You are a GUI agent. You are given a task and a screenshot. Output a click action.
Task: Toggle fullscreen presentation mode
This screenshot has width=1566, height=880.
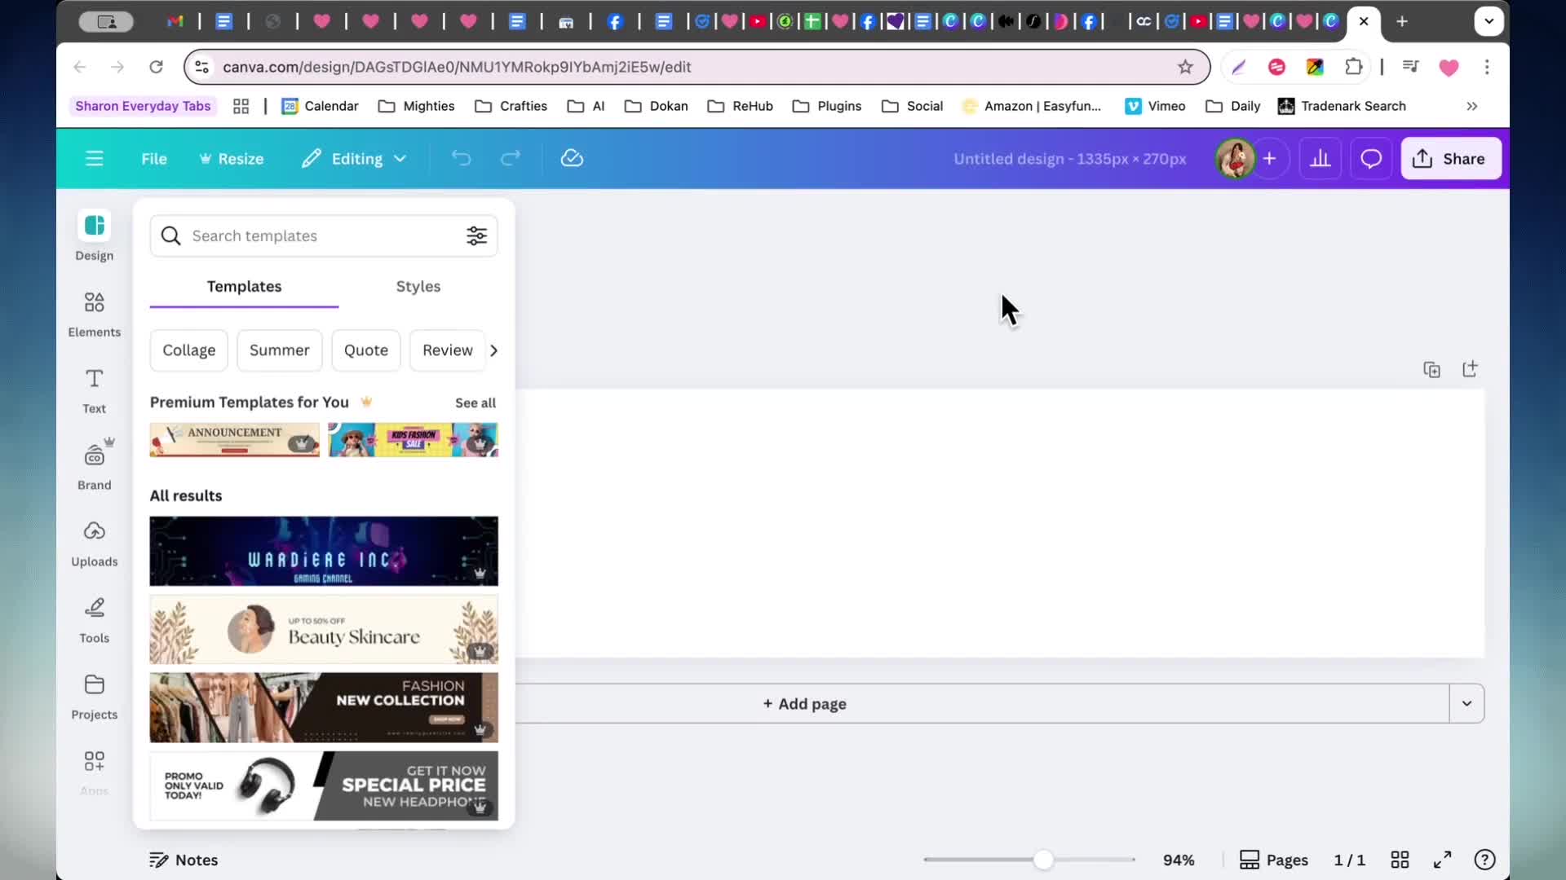(1442, 860)
